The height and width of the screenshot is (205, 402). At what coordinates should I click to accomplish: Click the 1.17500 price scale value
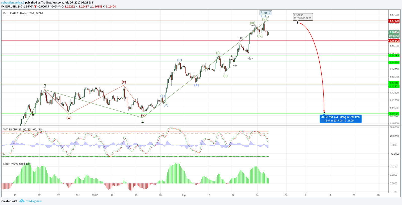394,15
